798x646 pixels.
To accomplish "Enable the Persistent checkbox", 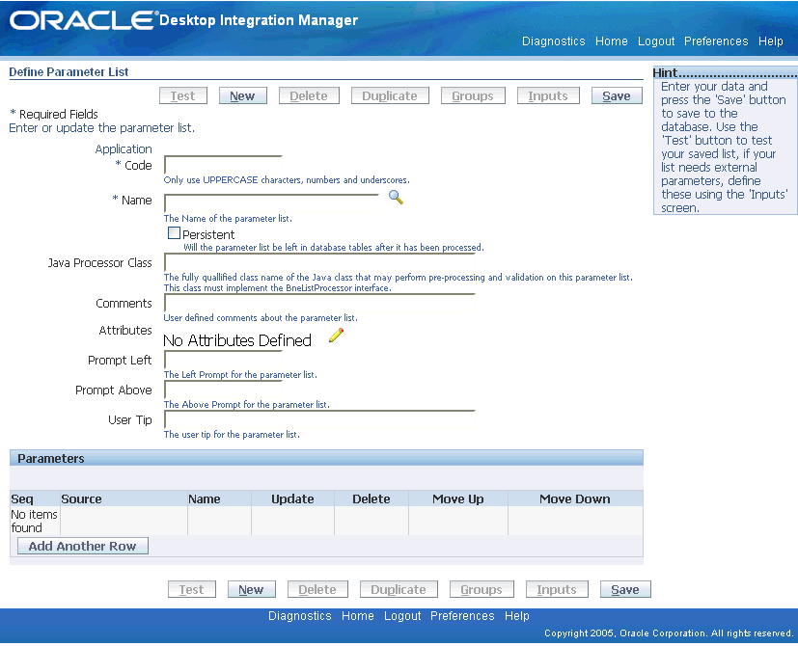I will click(x=175, y=233).
